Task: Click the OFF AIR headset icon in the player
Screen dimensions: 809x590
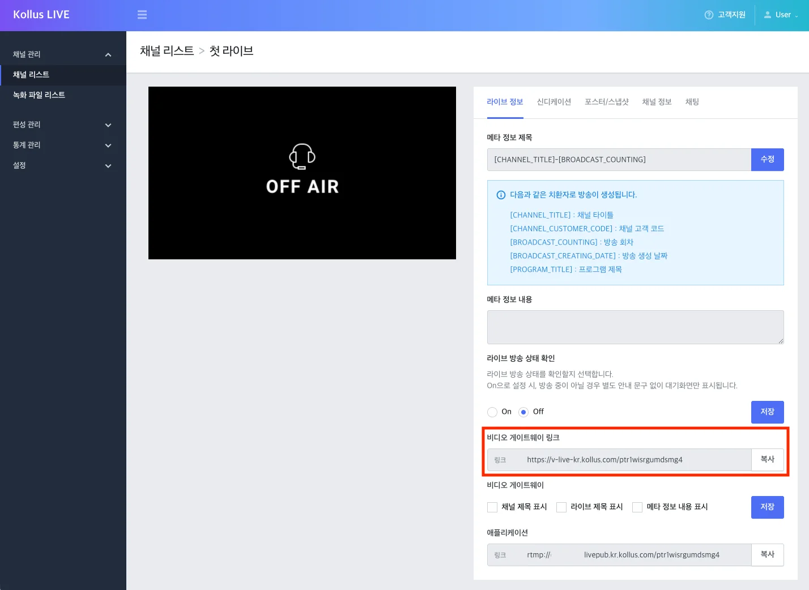Action: pos(302,156)
